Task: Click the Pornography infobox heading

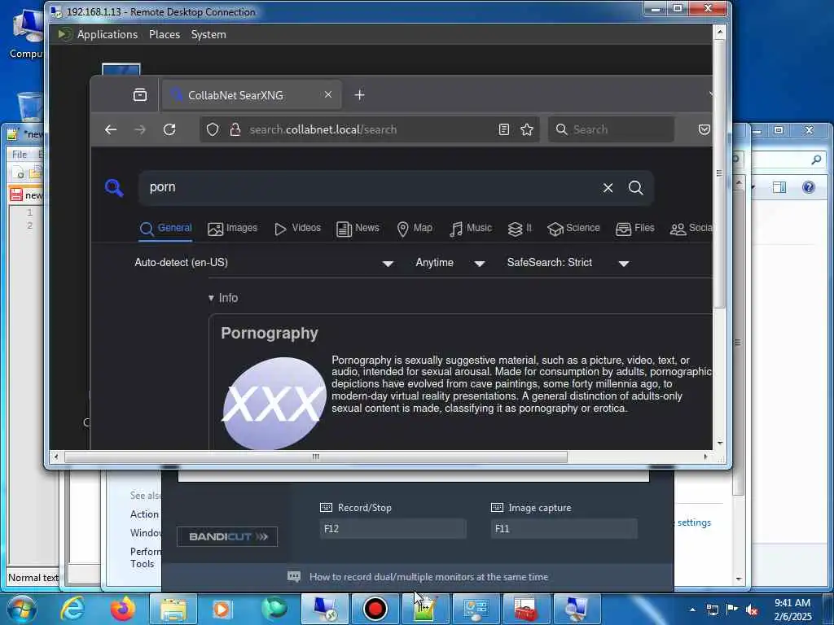Action: (x=270, y=333)
